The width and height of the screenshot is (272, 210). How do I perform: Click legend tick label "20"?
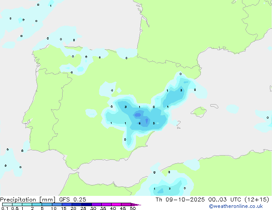click(73, 208)
